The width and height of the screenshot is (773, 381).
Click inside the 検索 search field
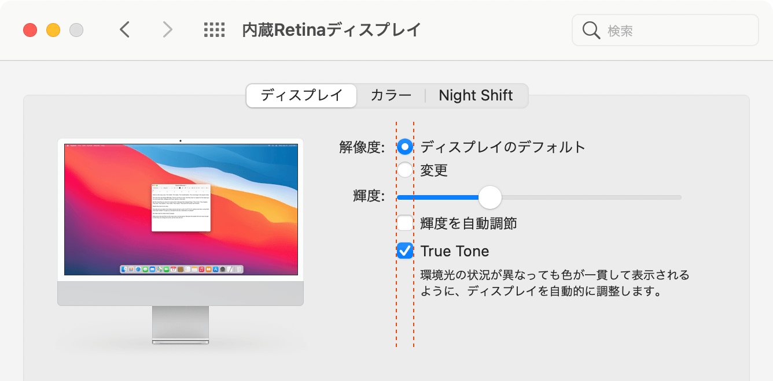665,29
